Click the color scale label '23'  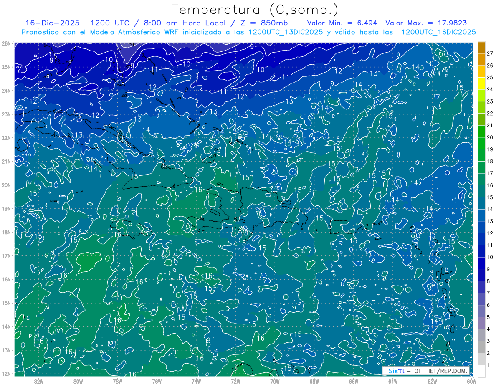[490, 101]
